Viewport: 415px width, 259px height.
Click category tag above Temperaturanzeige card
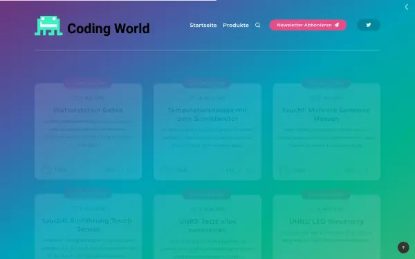(207, 84)
